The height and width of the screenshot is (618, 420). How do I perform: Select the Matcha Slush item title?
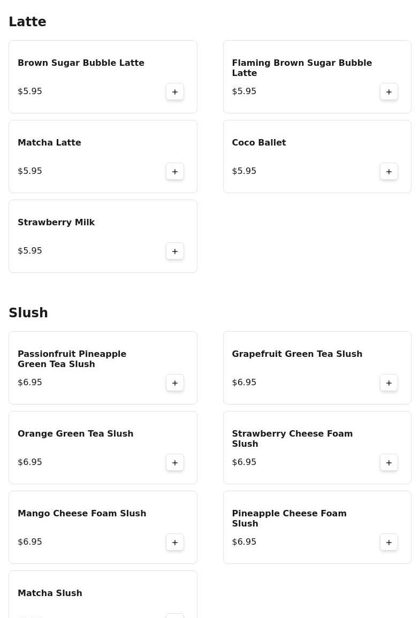coord(50,593)
